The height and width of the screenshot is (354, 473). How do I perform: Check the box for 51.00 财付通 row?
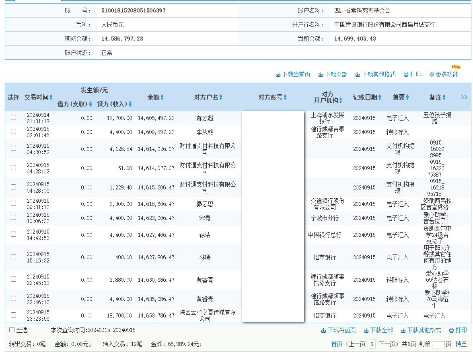(14, 168)
